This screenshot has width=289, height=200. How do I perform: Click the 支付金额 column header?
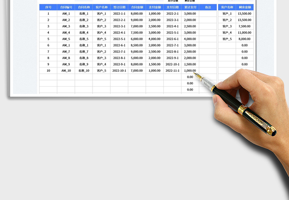(x=155, y=7)
